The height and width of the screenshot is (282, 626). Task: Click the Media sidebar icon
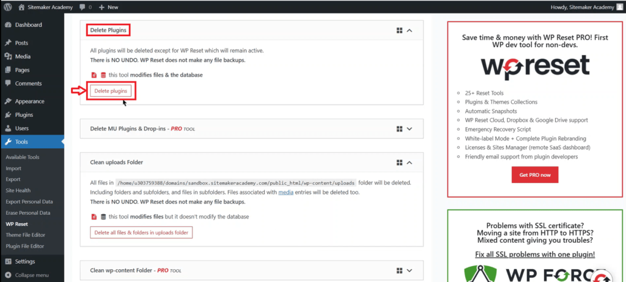tap(8, 56)
